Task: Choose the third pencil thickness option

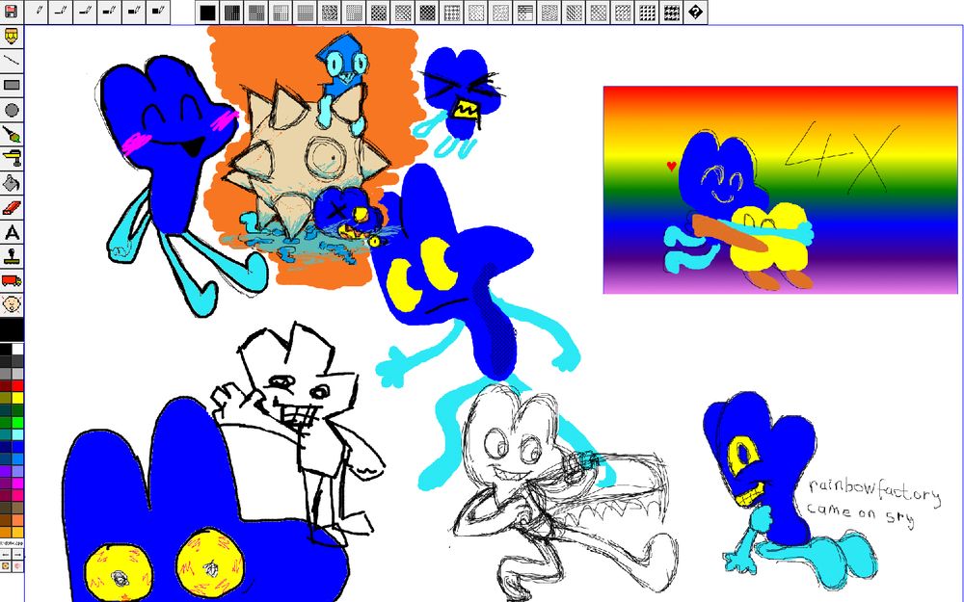Action: point(85,12)
